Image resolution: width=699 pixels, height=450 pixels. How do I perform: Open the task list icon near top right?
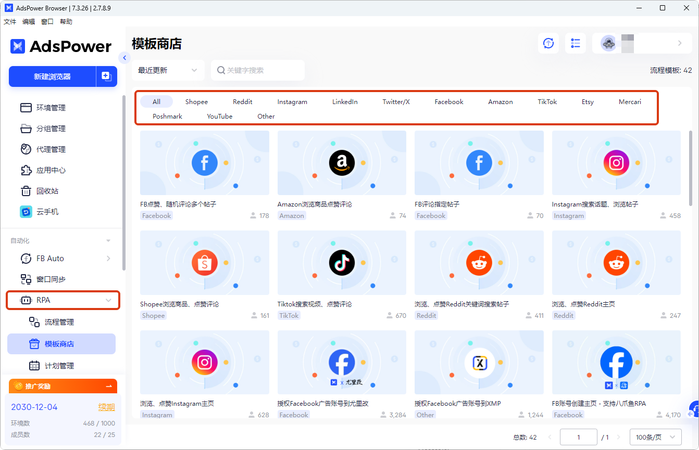coord(575,43)
